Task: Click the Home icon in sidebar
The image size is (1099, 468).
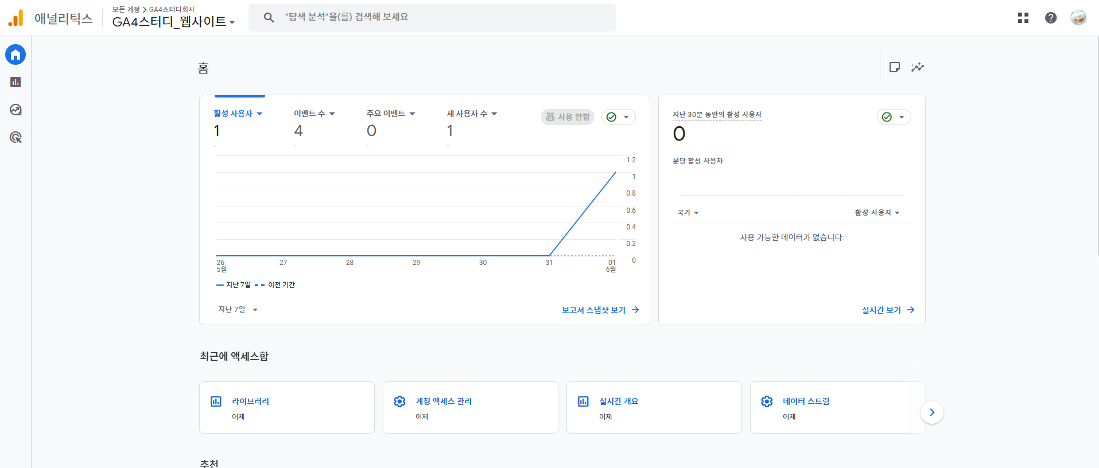Action: [x=15, y=54]
